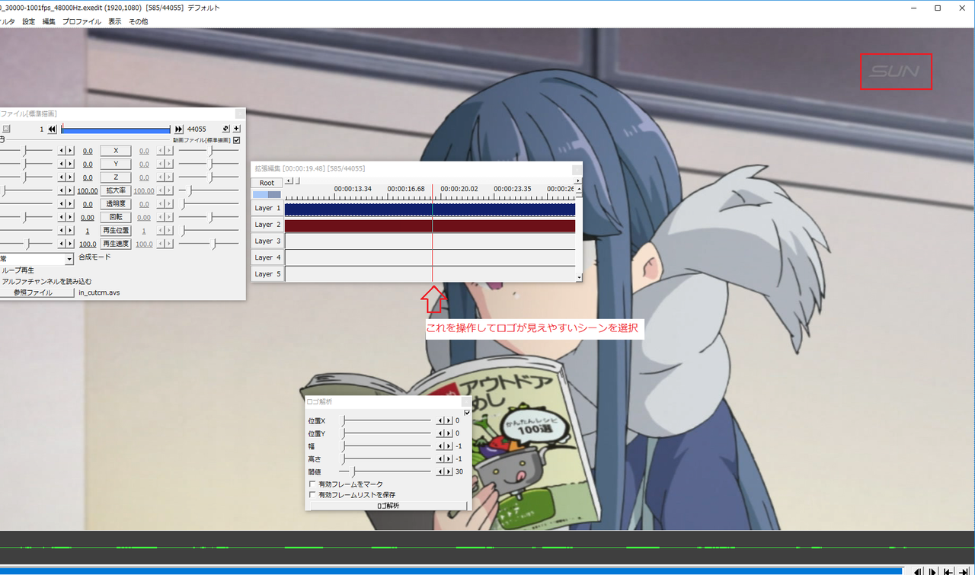Open the その他 menu
Viewport: 975px width, 575px height.
click(x=138, y=21)
